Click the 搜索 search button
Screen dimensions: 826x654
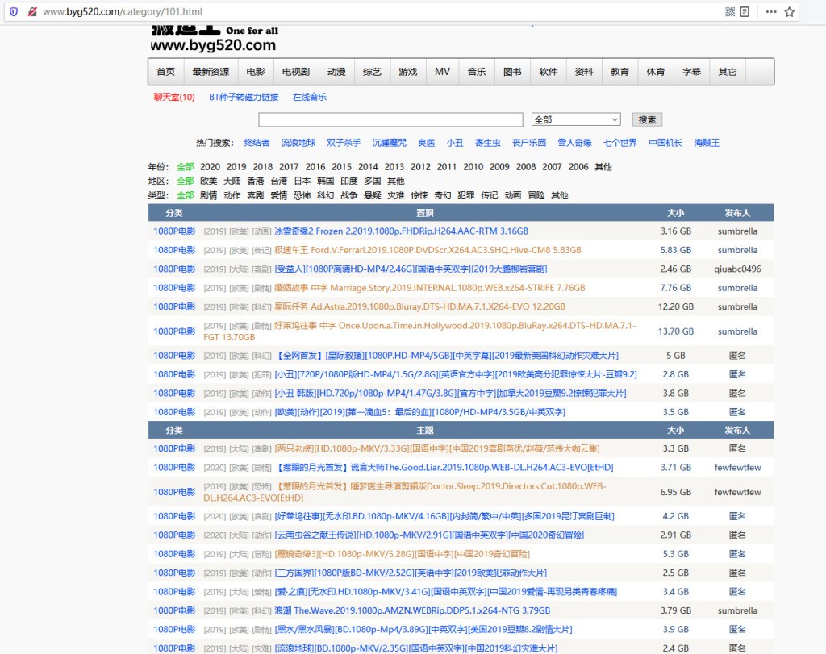(x=647, y=119)
